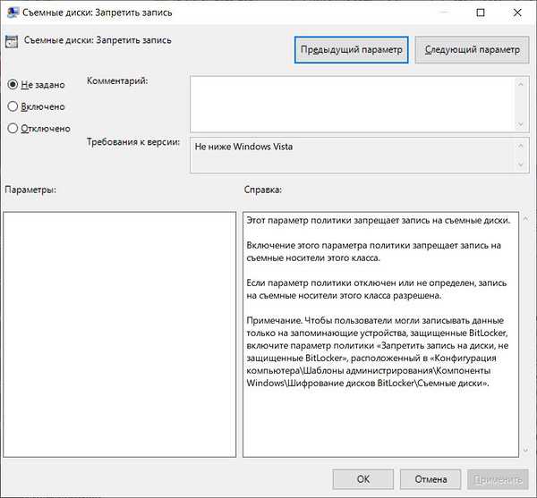This screenshot has width=537, height=498.
Task: Click the version requirements scroll-down arrow
Action: (521, 165)
